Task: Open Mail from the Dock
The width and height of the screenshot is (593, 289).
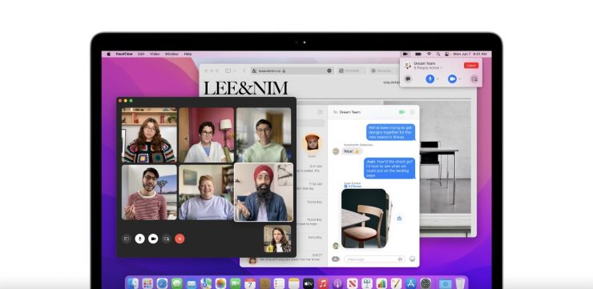Action: point(192,283)
